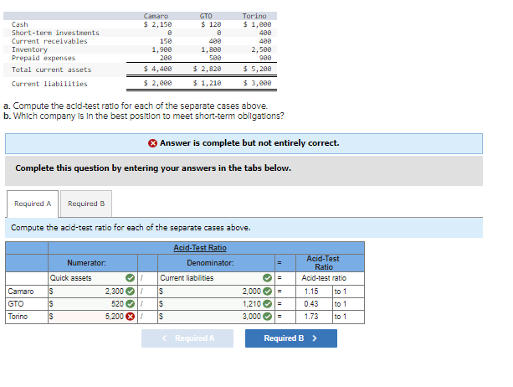This screenshot has height=387, width=513.
Task: Open the Required A tab
Action: point(33,204)
